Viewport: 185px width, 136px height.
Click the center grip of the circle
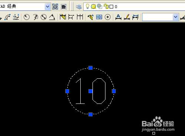(91, 91)
